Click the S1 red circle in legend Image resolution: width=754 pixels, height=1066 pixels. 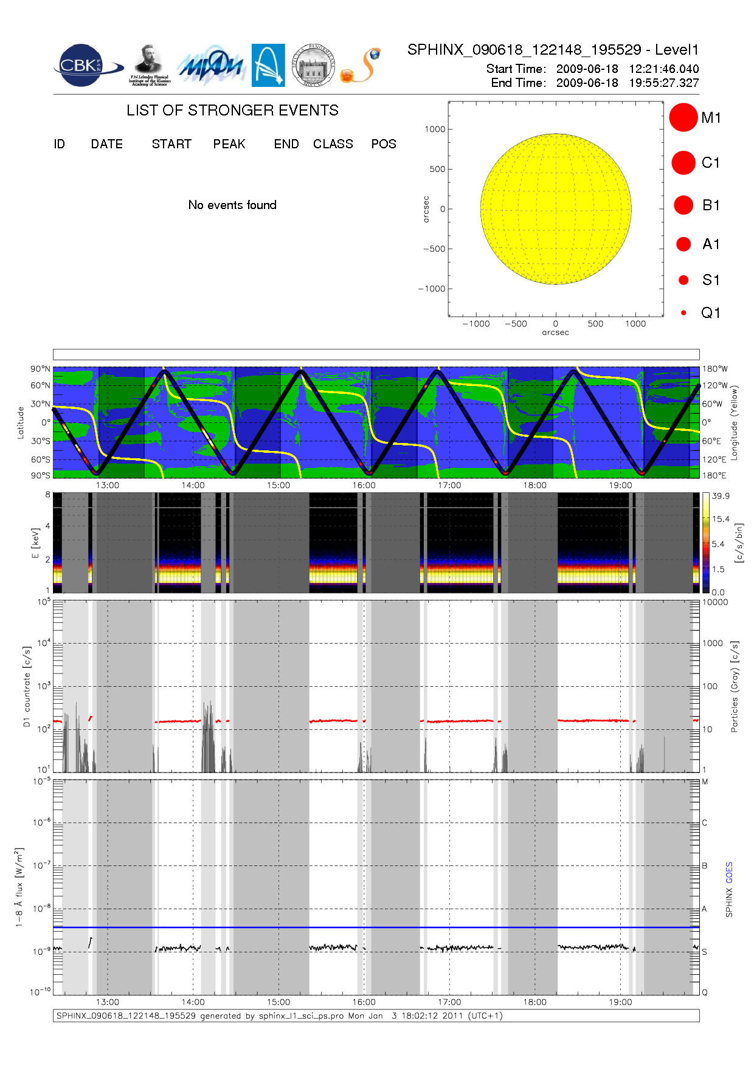[683, 280]
